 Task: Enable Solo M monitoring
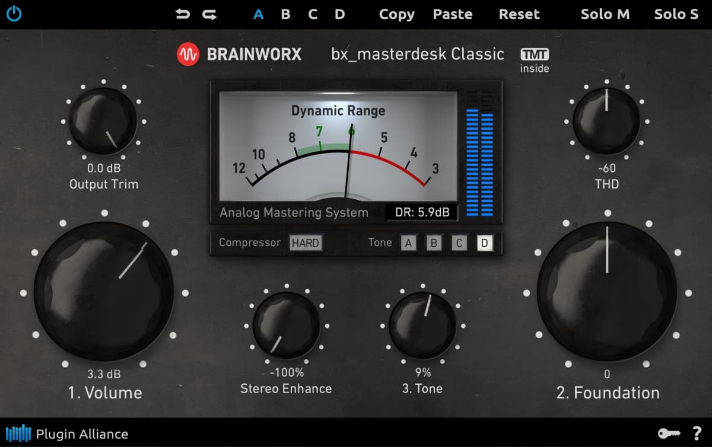[x=605, y=14]
